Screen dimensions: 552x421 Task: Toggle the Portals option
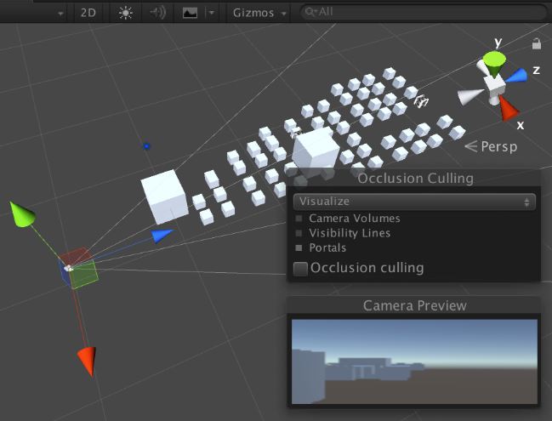[x=299, y=247]
